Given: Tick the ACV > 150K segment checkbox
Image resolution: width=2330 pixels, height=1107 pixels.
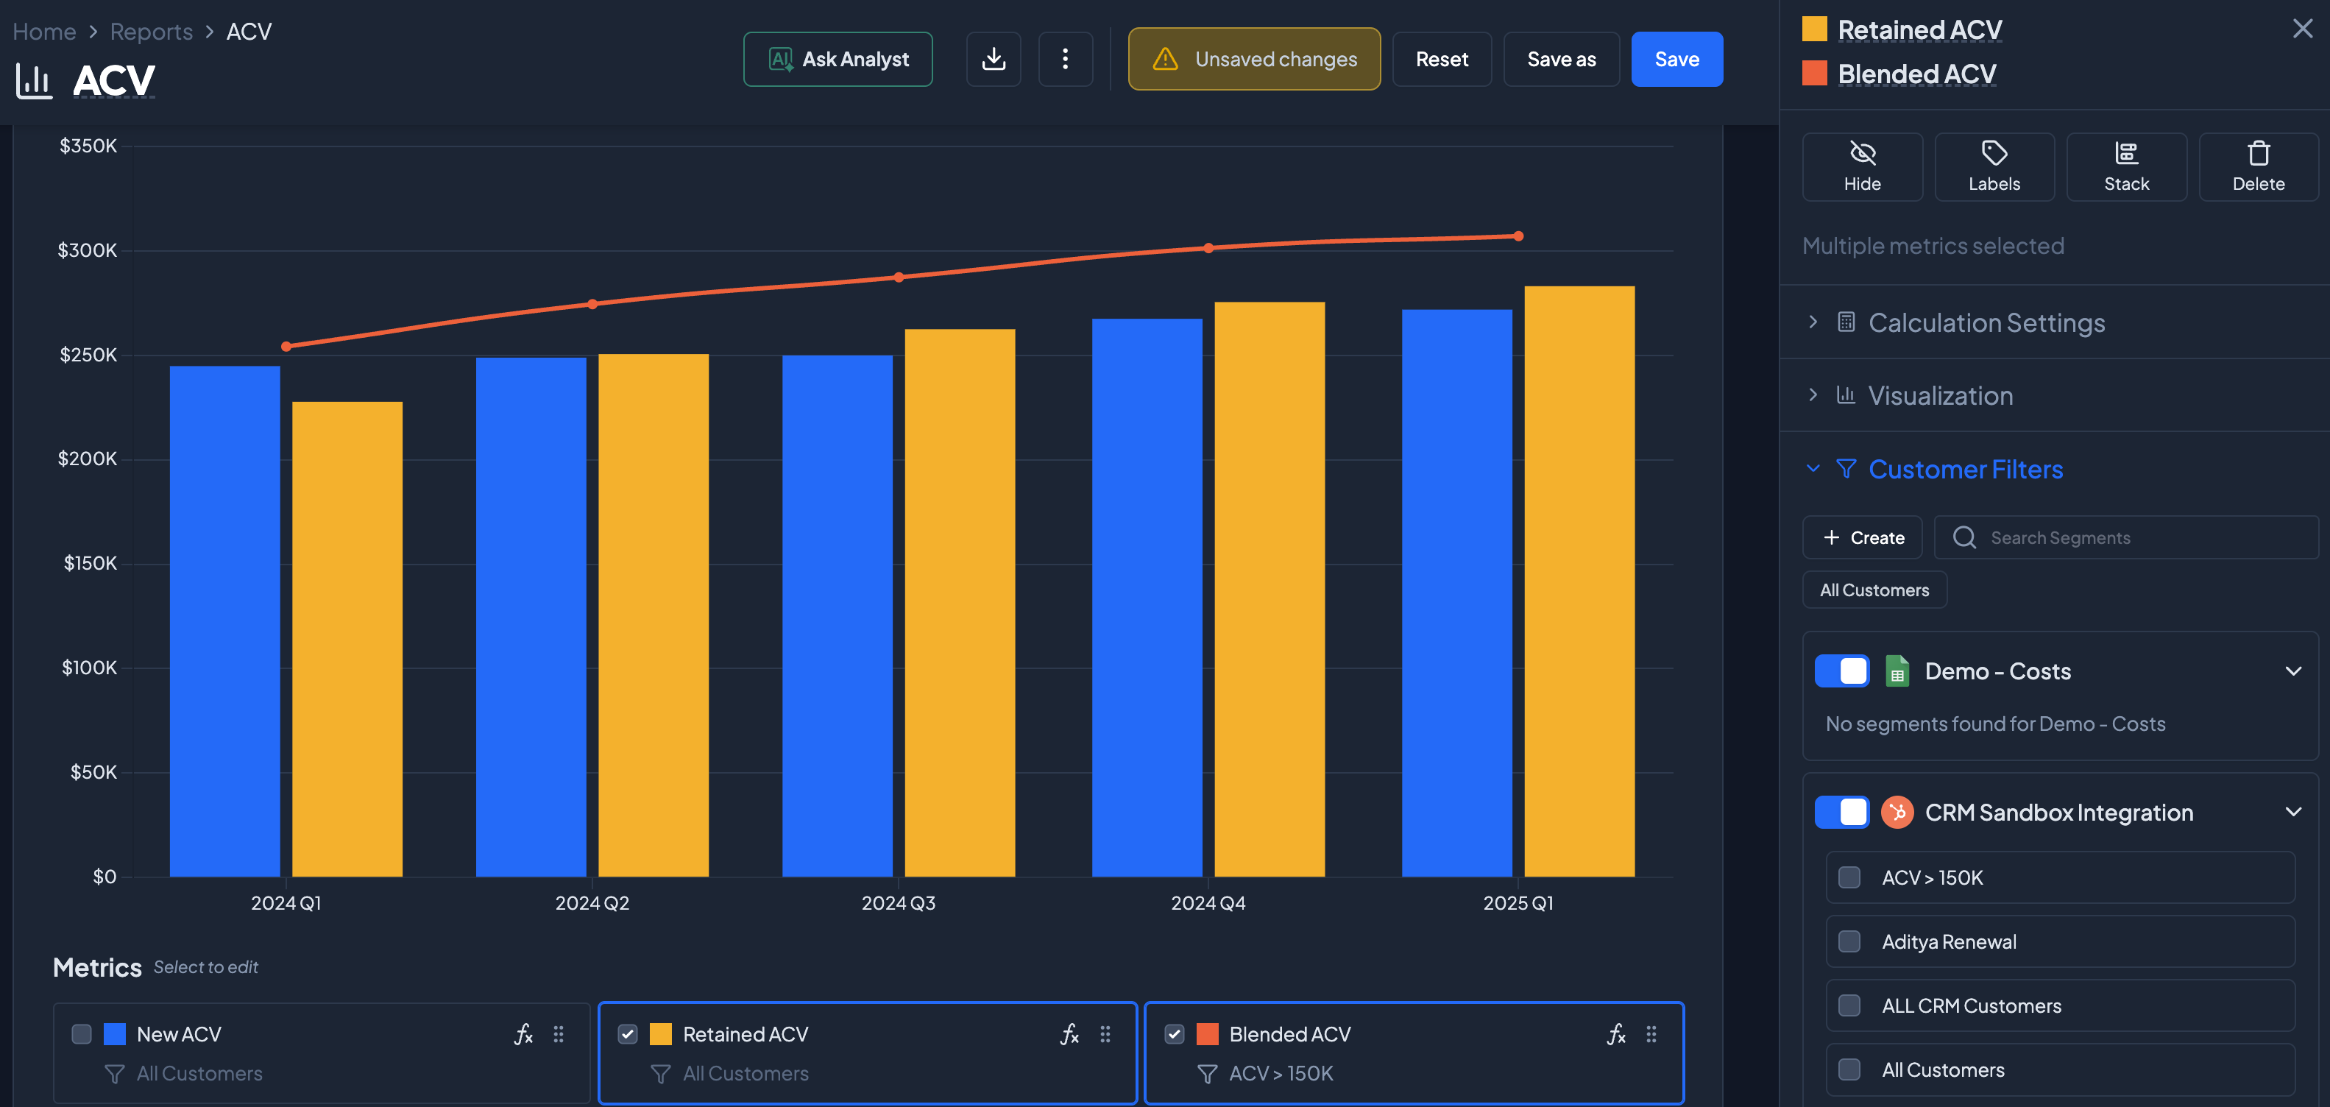Looking at the screenshot, I should [1849, 877].
